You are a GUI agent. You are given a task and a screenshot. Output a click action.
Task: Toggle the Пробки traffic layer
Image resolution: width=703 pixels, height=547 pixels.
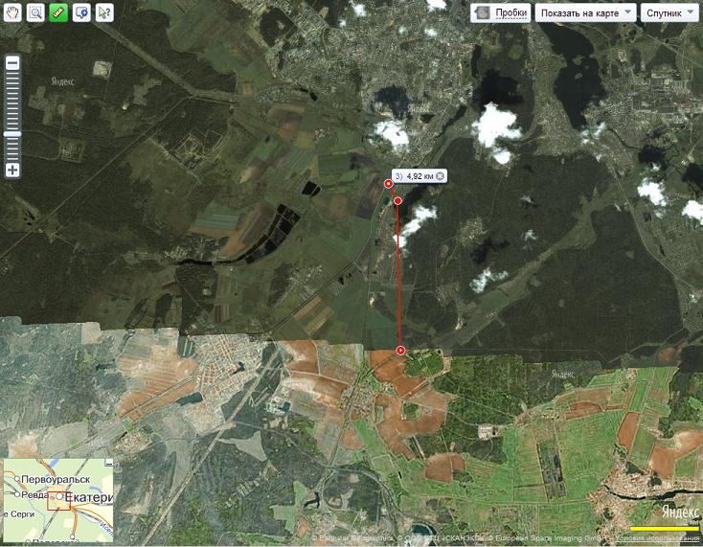[501, 12]
